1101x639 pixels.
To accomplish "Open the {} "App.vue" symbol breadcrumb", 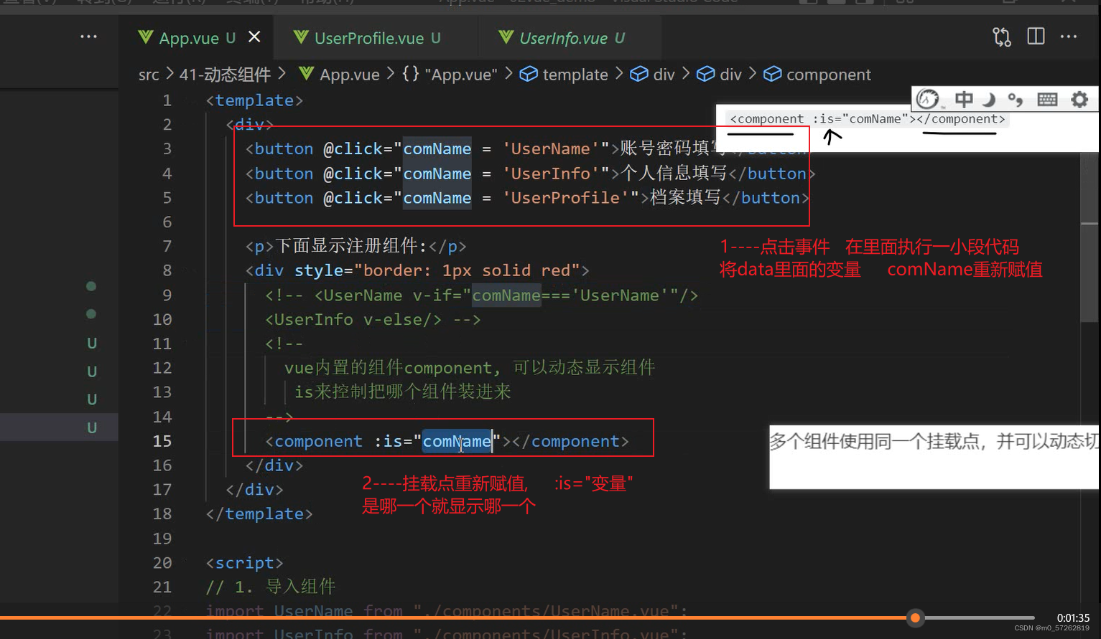I will pos(450,75).
